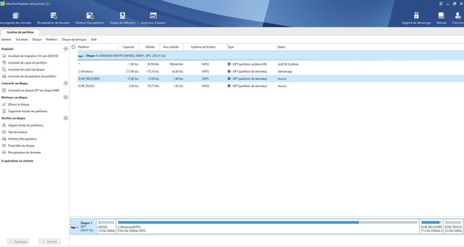This screenshot has height=247, width=464.
Task: Collapse the Vérifier un disque section
Action: 65,118
